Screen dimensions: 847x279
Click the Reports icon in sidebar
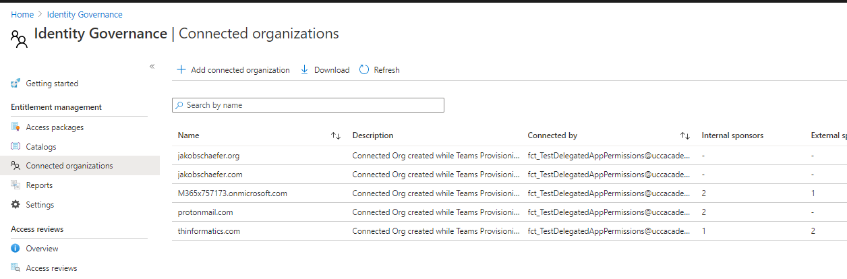point(16,185)
